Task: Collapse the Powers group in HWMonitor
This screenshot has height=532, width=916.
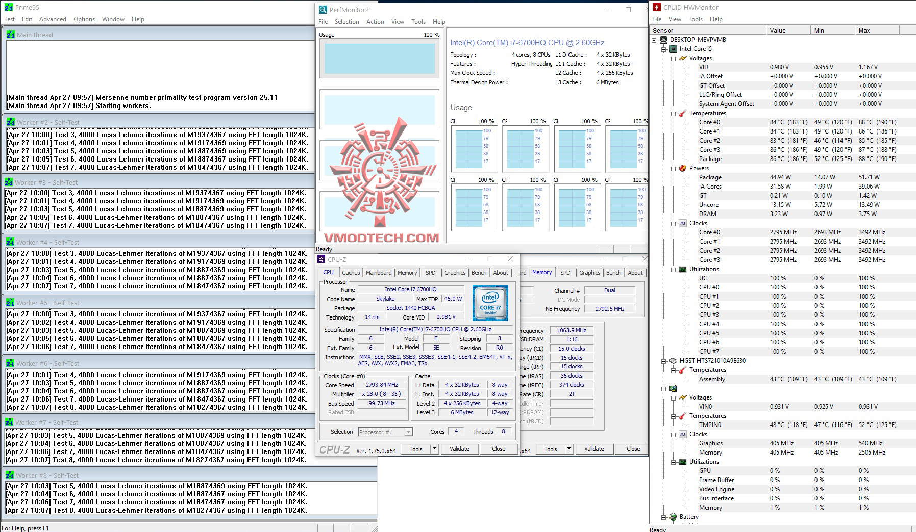Action: (674, 168)
